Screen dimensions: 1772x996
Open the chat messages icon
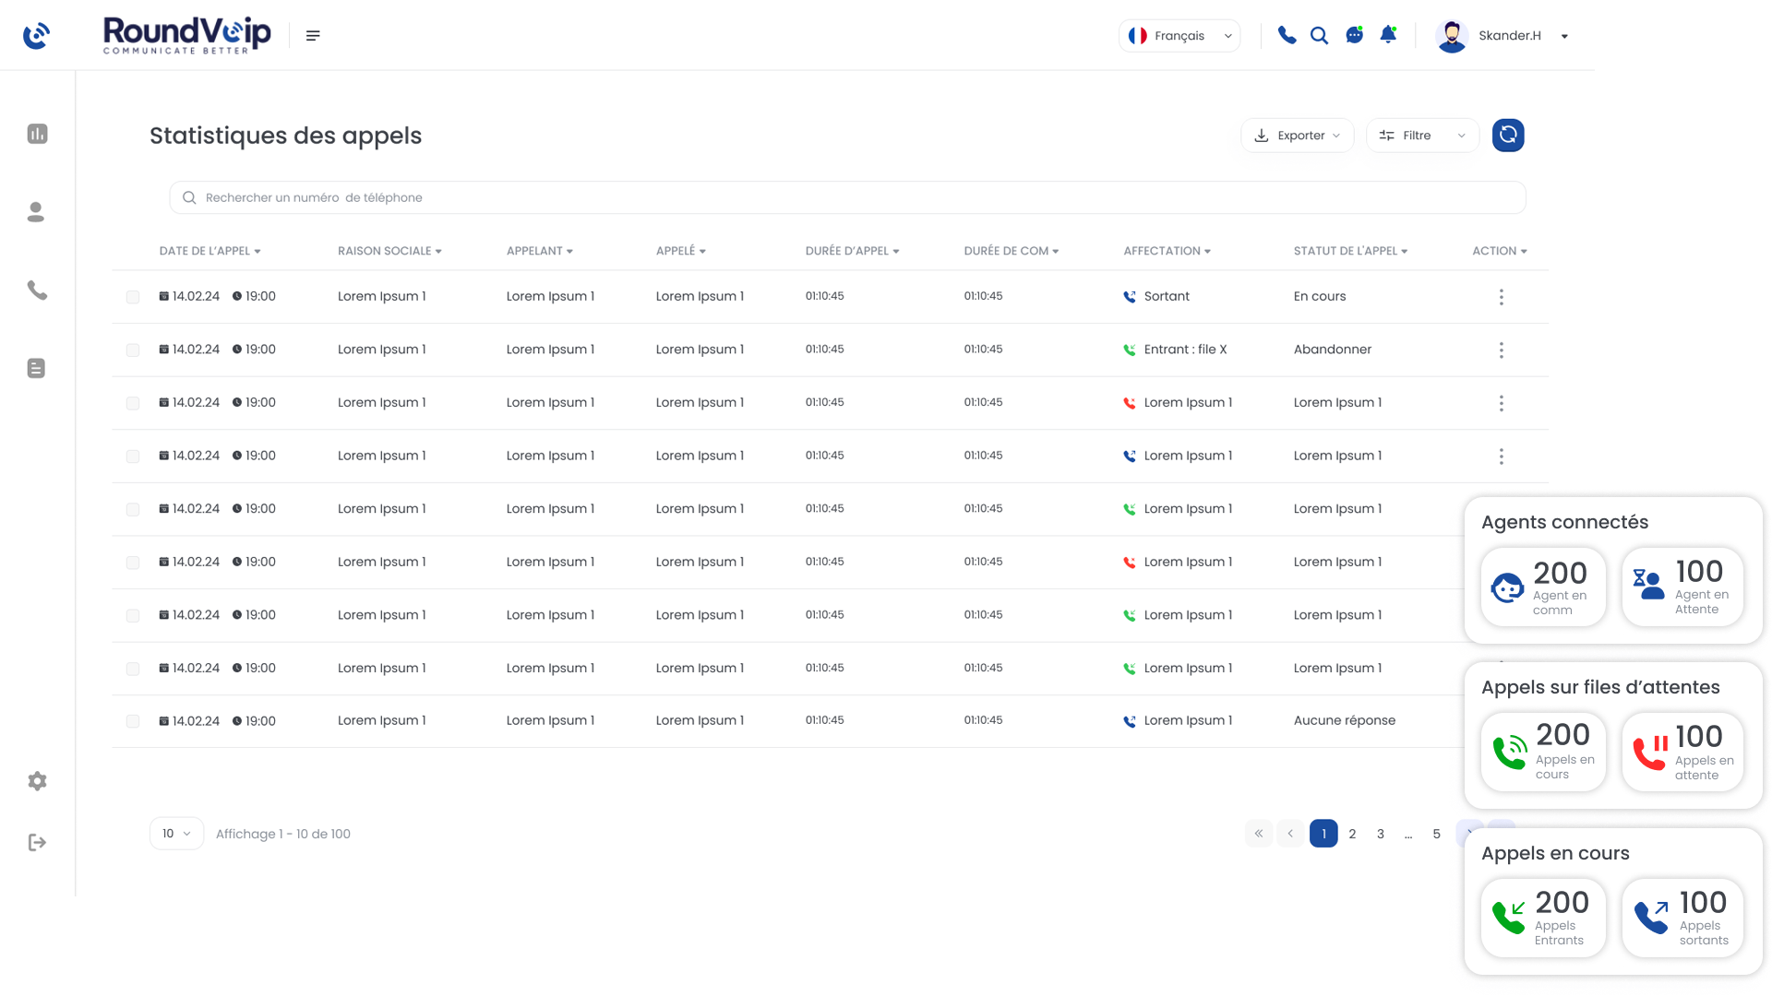(1354, 35)
